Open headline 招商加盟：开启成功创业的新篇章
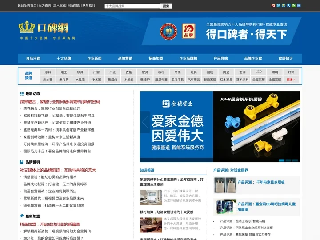This screenshot has width=320, height=240. (x=50, y=224)
